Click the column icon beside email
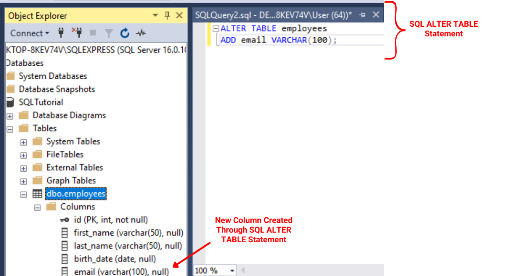Viewport: 526px width, 276px height. (65, 272)
